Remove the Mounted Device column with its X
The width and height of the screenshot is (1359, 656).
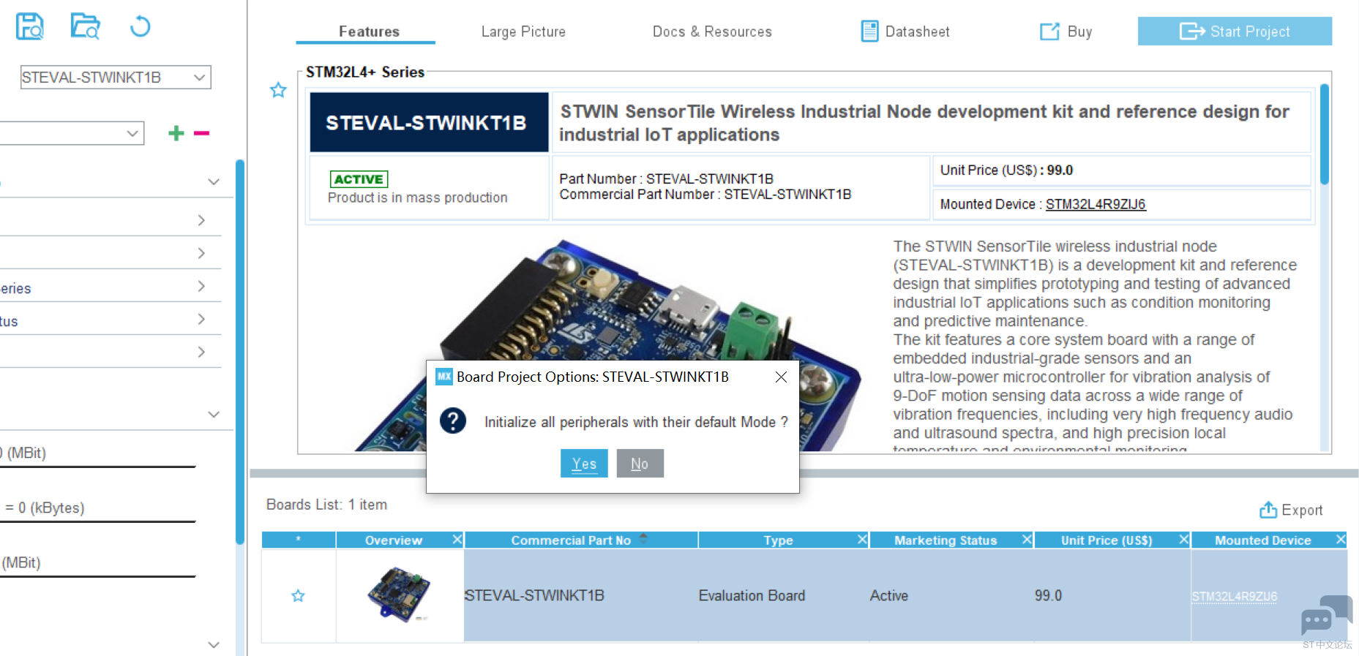point(1341,540)
